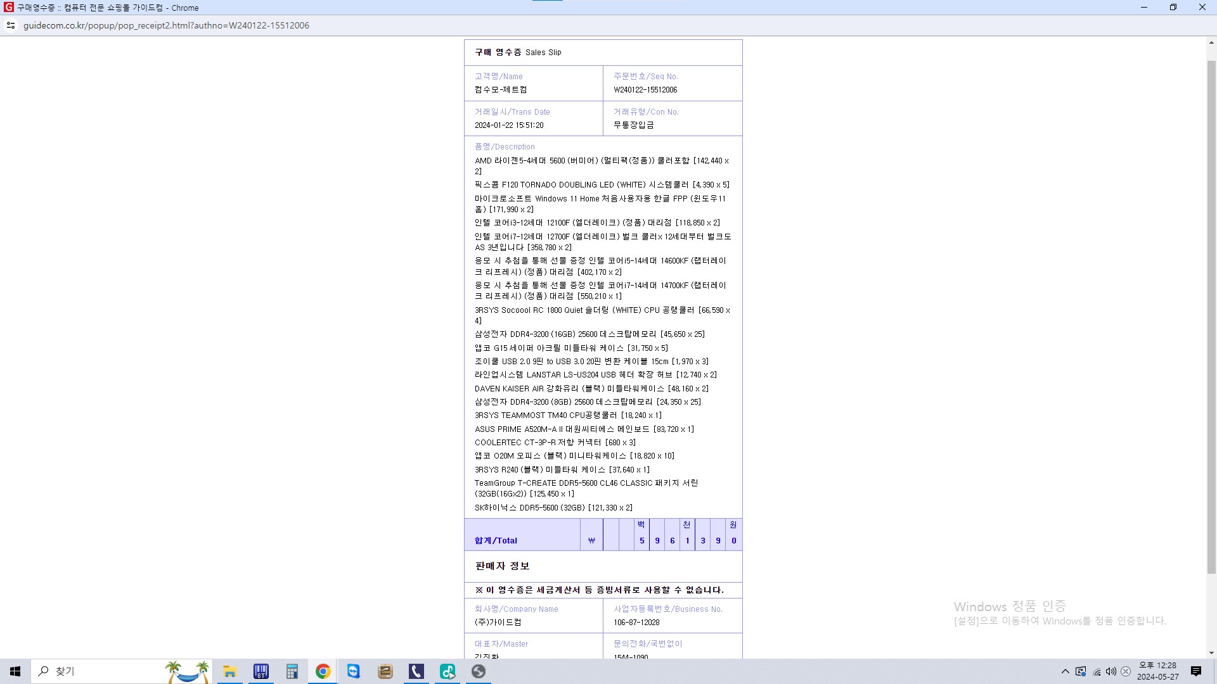The image size is (1217, 684).
Task: Click the 삼성전자 DDR4-3200 (16GB) item line
Action: coord(589,334)
